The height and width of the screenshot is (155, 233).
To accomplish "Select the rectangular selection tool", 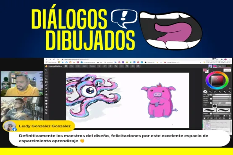I will [x=46, y=73].
